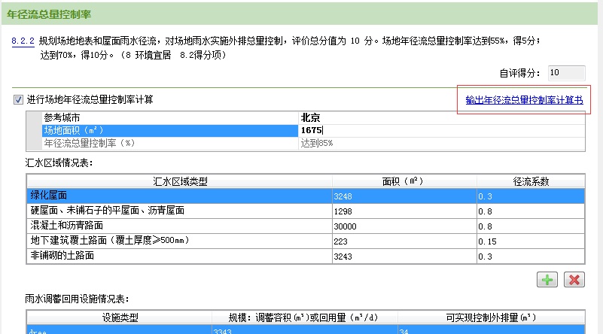Screen dimensions: 603x334
Task: Open the 8.2.2 clause link
Action: [23, 41]
